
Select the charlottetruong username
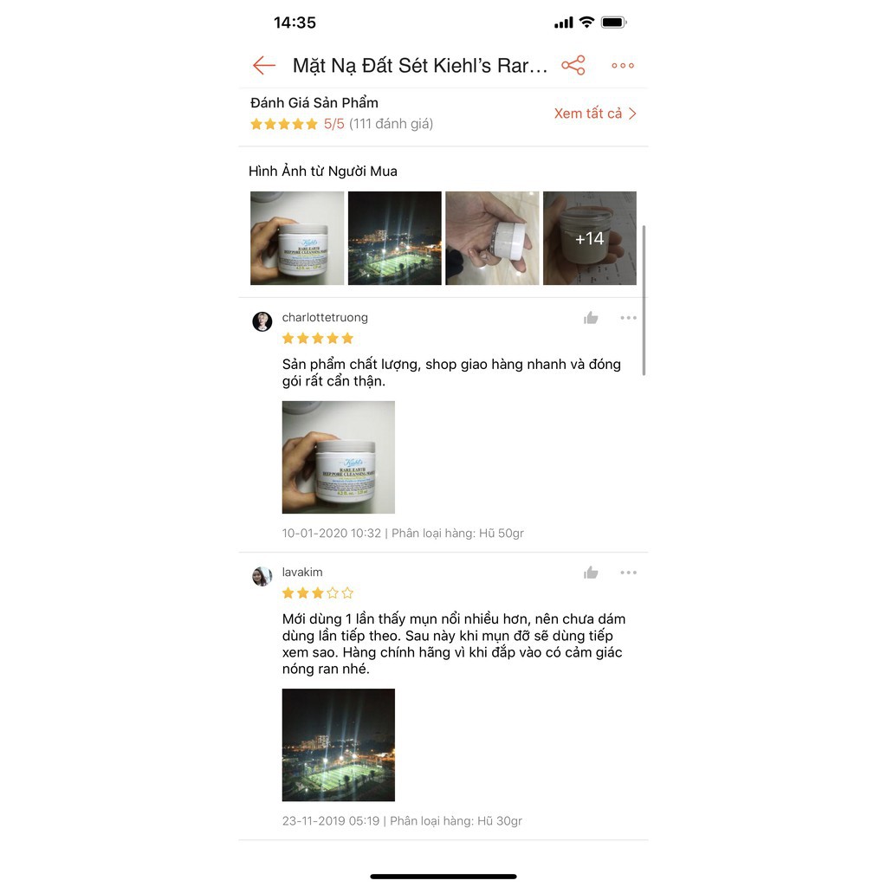(x=325, y=317)
